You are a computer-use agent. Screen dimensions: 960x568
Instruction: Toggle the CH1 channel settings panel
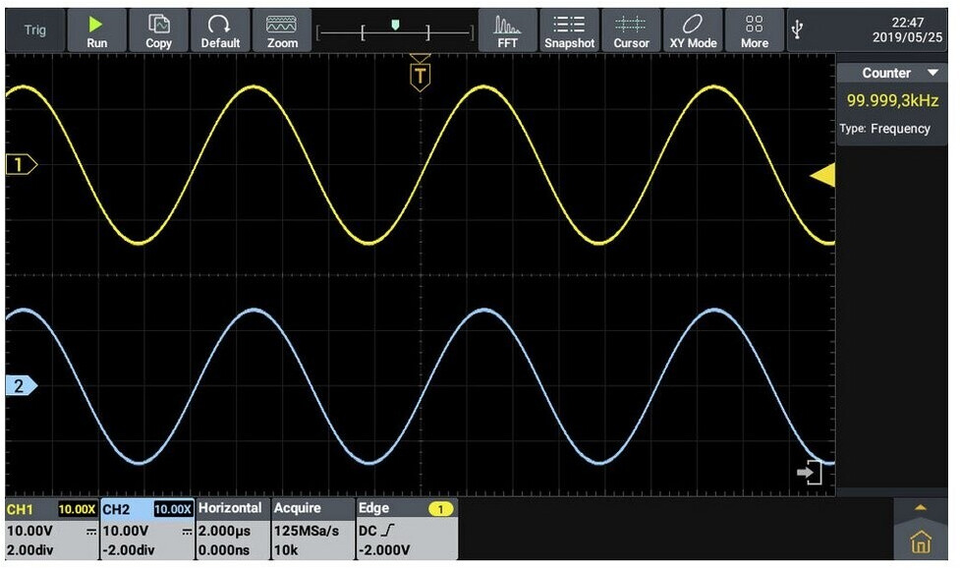click(x=51, y=529)
